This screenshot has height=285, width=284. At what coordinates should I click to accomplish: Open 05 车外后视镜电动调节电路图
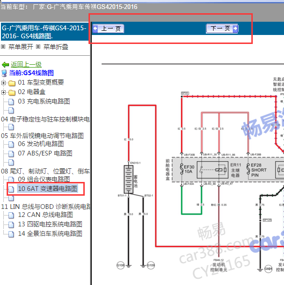[x=42, y=136]
